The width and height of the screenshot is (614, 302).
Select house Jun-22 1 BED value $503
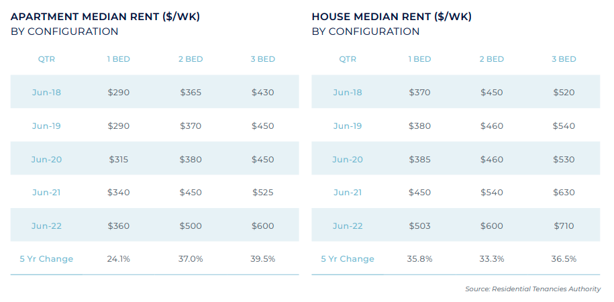point(419,225)
